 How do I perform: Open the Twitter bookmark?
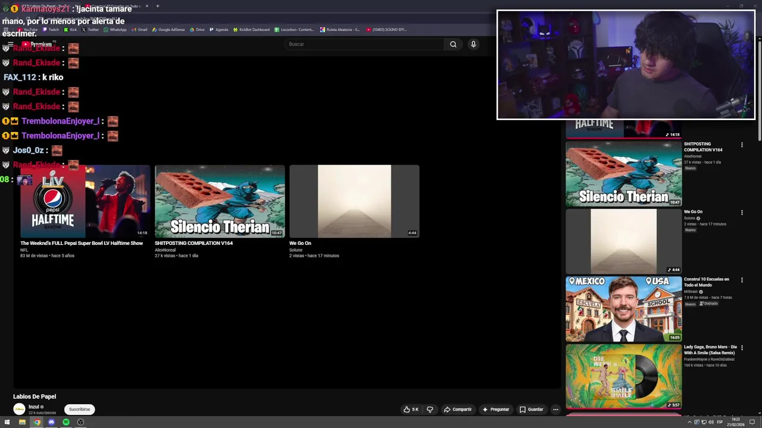pos(90,30)
